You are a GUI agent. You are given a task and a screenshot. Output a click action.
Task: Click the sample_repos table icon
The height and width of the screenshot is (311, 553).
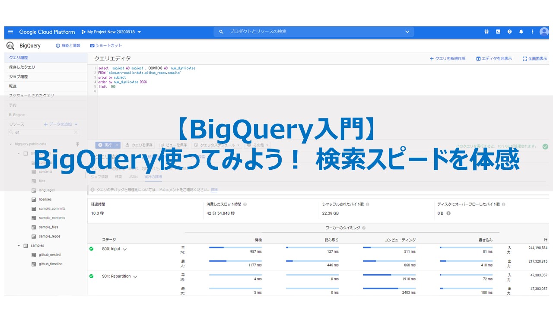pyautogui.click(x=34, y=237)
